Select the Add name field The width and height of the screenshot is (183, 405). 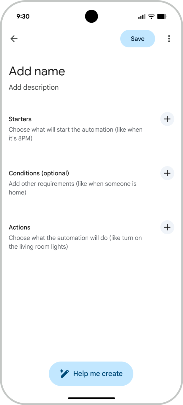coord(37,71)
